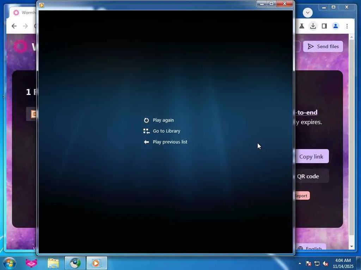The height and width of the screenshot is (270, 361).
Task: Open Windows Explorer from the taskbar
Action: 53,263
